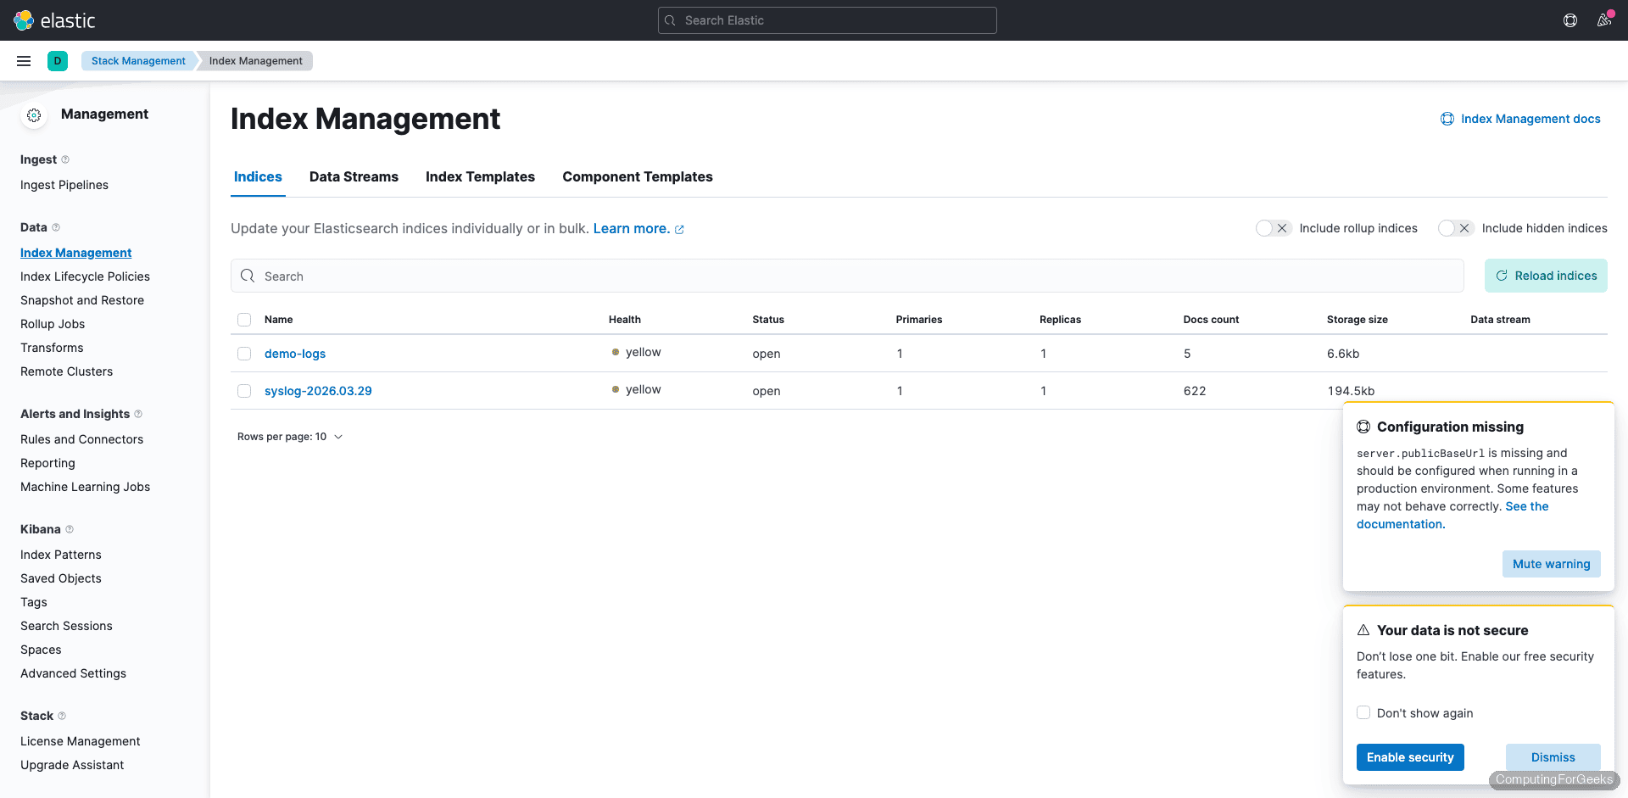Open the Learn more link
The width and height of the screenshot is (1628, 798).
click(x=632, y=228)
